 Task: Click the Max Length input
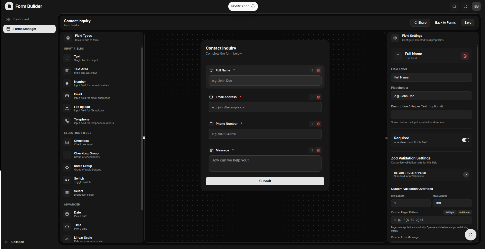(x=452, y=203)
